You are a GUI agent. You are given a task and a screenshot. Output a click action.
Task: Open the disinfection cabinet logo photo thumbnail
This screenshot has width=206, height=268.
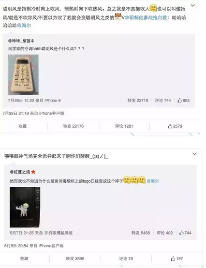(x=25, y=207)
